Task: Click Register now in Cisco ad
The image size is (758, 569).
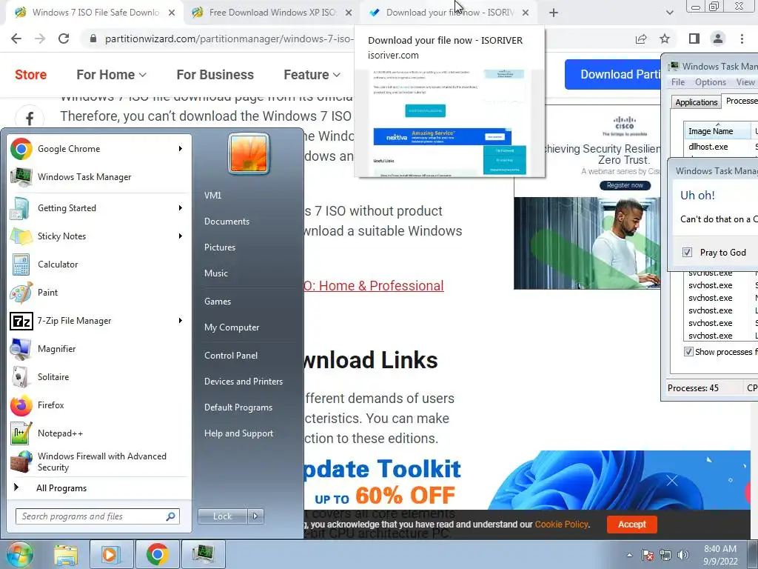Action: [x=625, y=185]
